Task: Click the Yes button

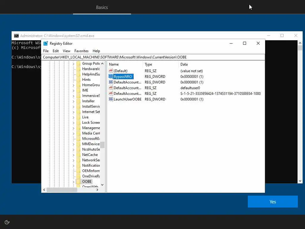Action: point(273,202)
